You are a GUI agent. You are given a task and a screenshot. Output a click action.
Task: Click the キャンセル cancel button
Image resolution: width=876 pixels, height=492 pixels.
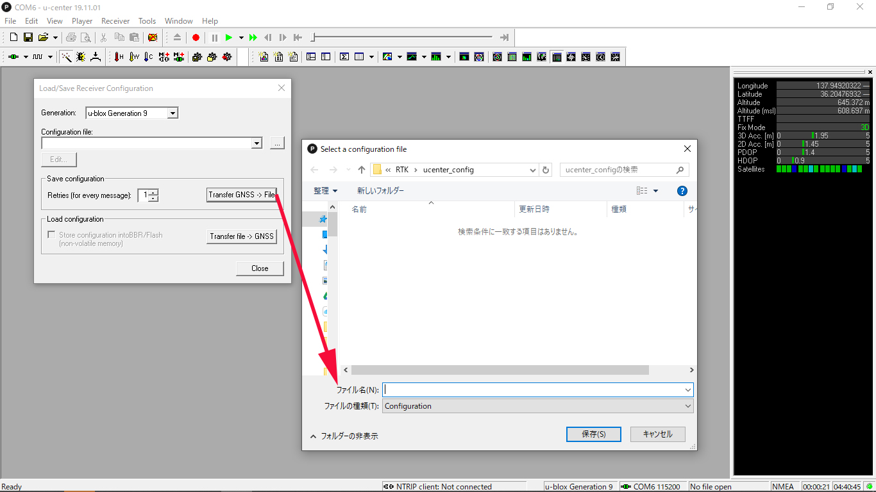click(x=658, y=434)
